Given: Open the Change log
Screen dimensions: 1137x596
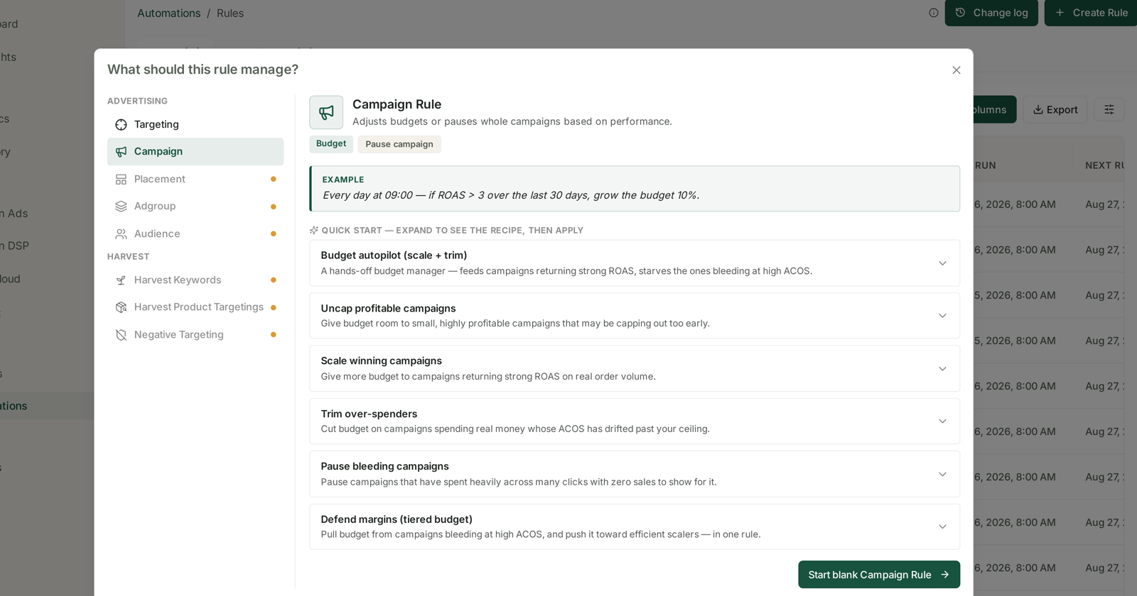Looking at the screenshot, I should point(991,13).
